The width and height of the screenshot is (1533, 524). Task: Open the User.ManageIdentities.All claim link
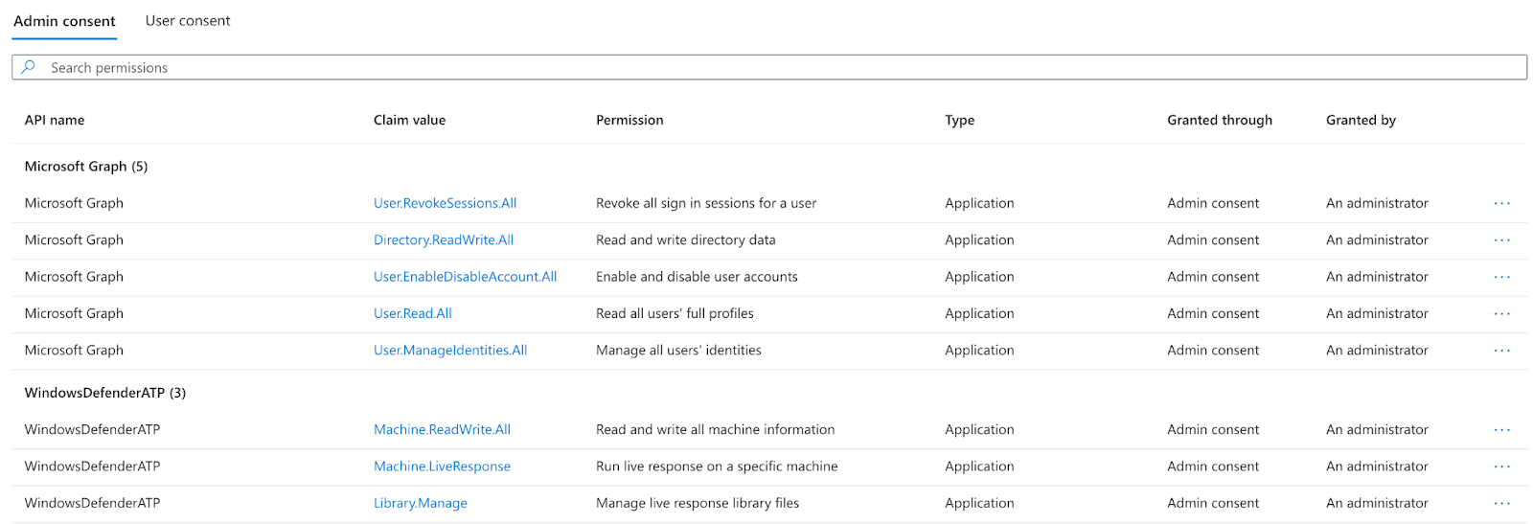450,350
